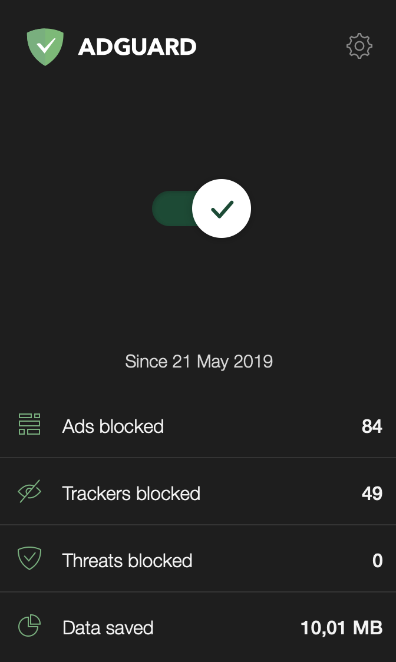Select the 'Ads blocked' label
The image size is (396, 662).
[x=113, y=426]
